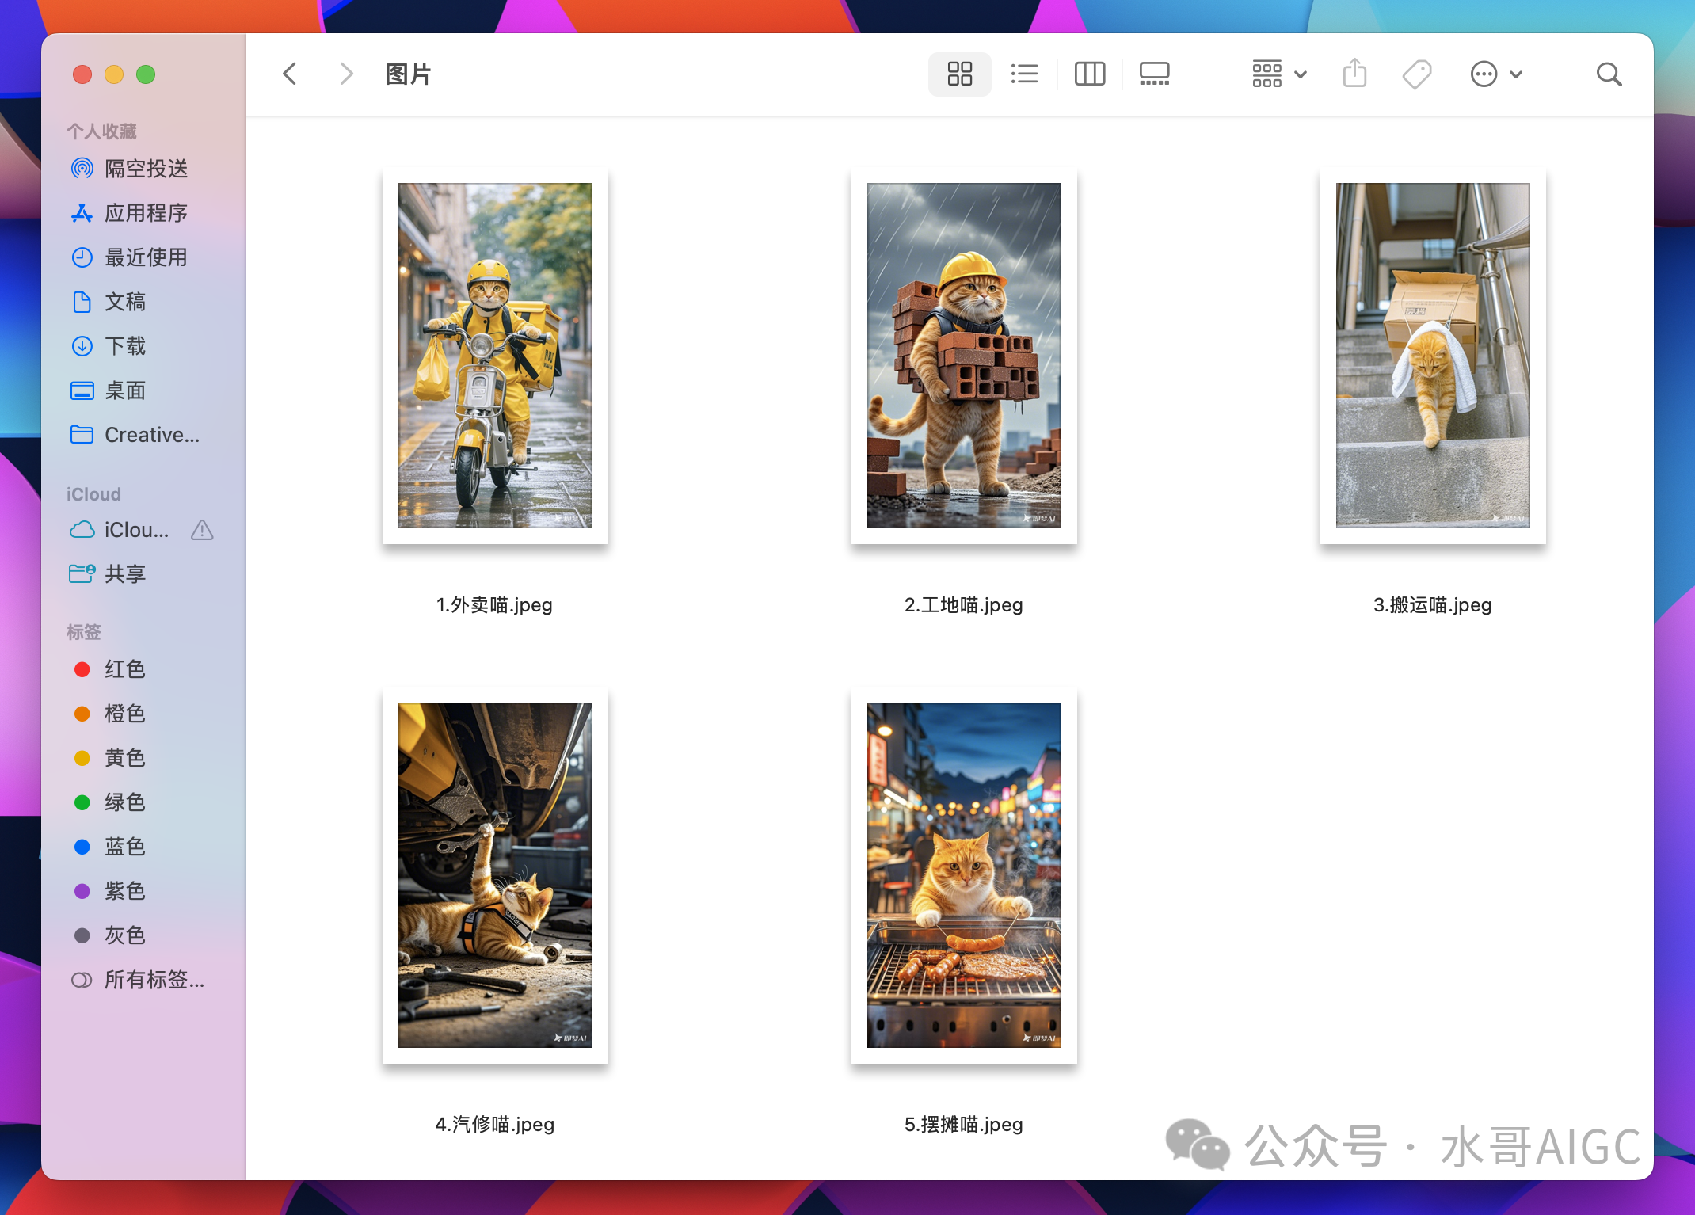Viewport: 1695px width, 1215px height.
Task: Click the Share toolbar icon
Action: (1354, 74)
